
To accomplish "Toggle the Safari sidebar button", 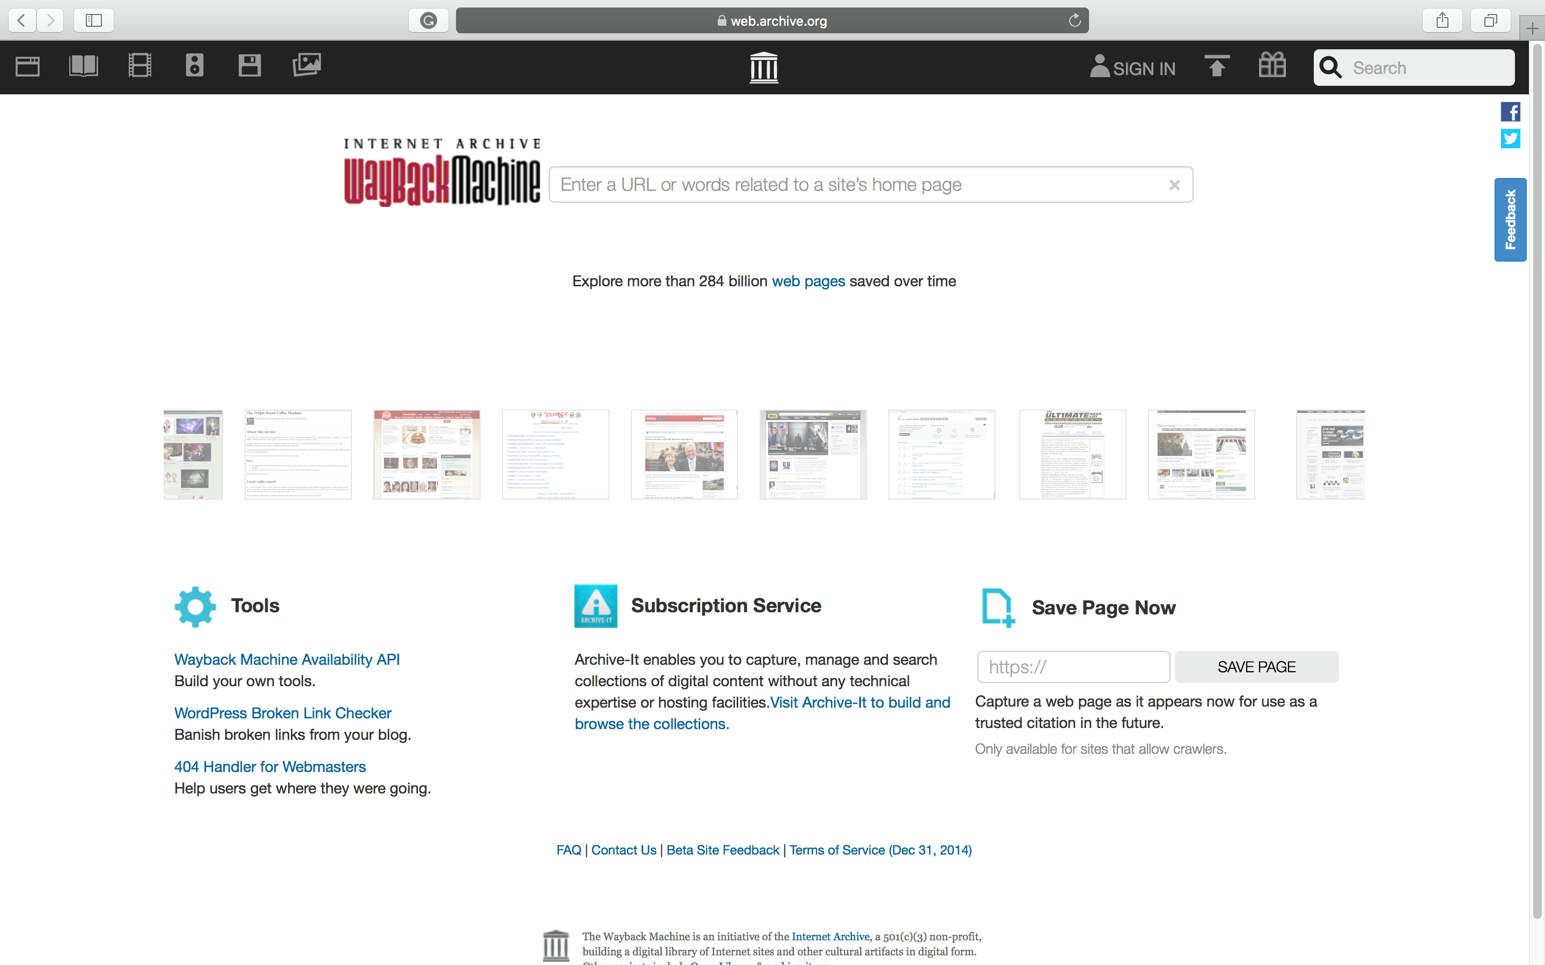I will [94, 20].
